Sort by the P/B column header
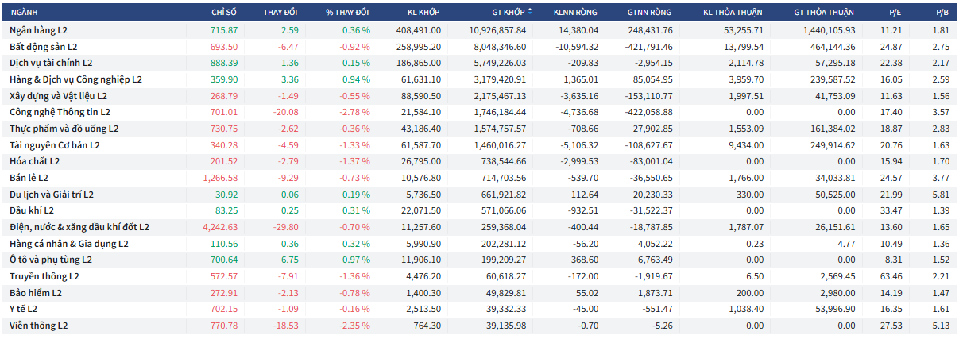The height and width of the screenshot is (339, 963). [x=942, y=13]
